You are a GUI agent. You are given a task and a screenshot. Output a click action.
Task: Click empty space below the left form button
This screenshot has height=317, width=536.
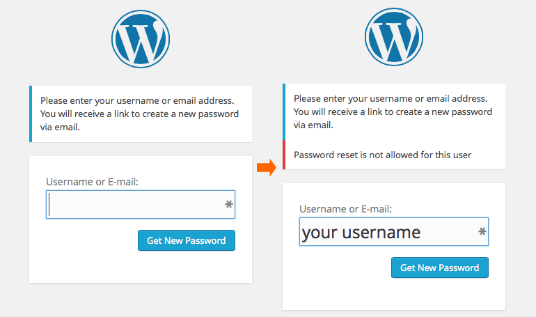139,268
